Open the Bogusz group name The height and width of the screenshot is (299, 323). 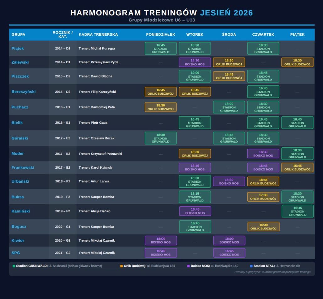point(19,227)
